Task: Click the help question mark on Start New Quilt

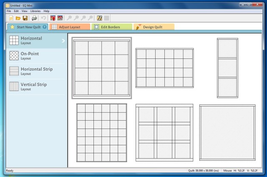Action: [45, 27]
